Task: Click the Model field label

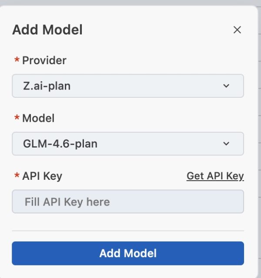Action: tap(38, 118)
